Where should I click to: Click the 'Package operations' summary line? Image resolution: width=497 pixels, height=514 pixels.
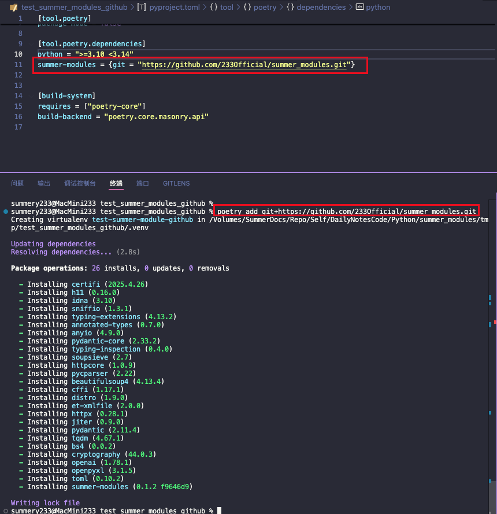click(x=120, y=268)
